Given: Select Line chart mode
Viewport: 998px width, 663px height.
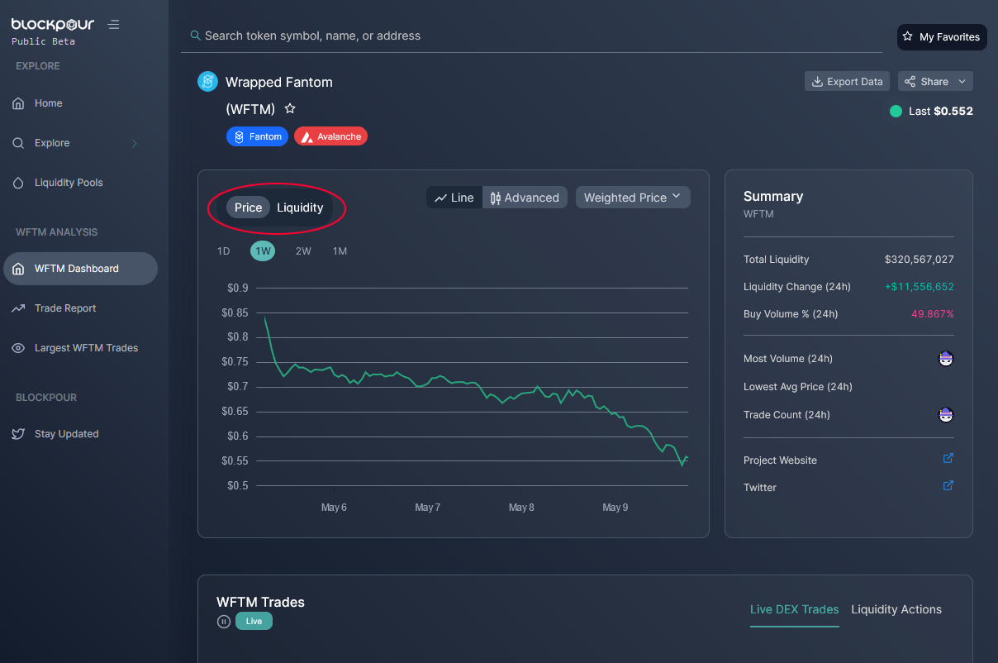Looking at the screenshot, I should (x=454, y=198).
